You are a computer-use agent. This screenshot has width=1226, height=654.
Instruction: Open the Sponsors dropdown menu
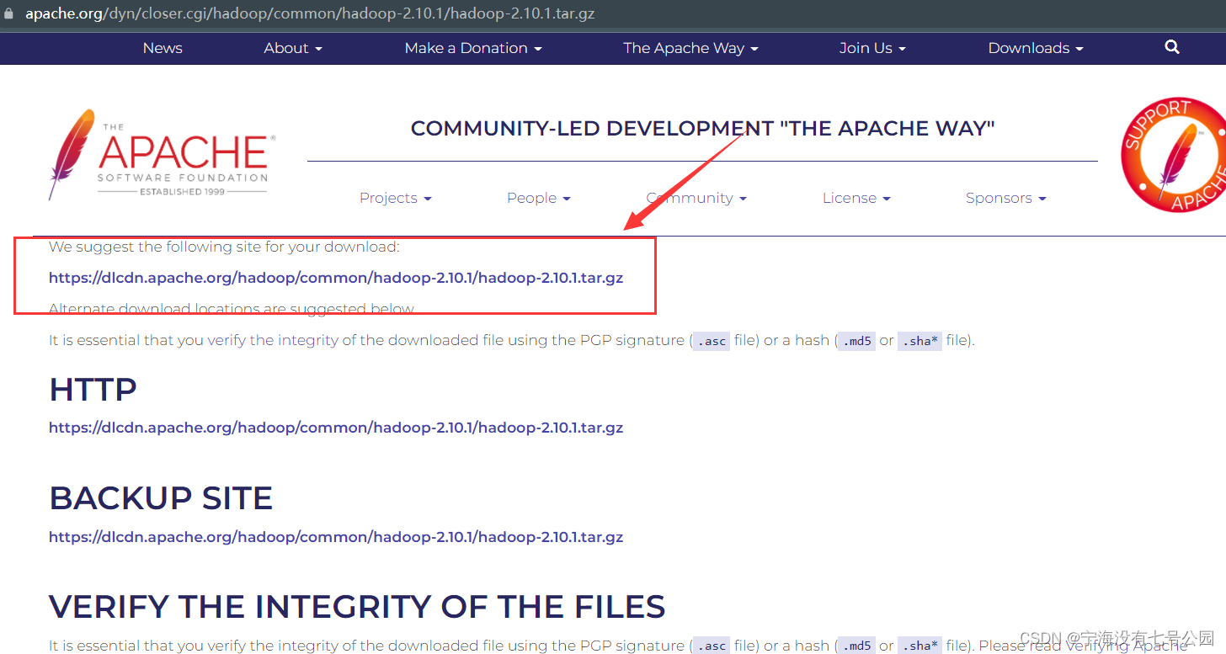click(x=1006, y=198)
